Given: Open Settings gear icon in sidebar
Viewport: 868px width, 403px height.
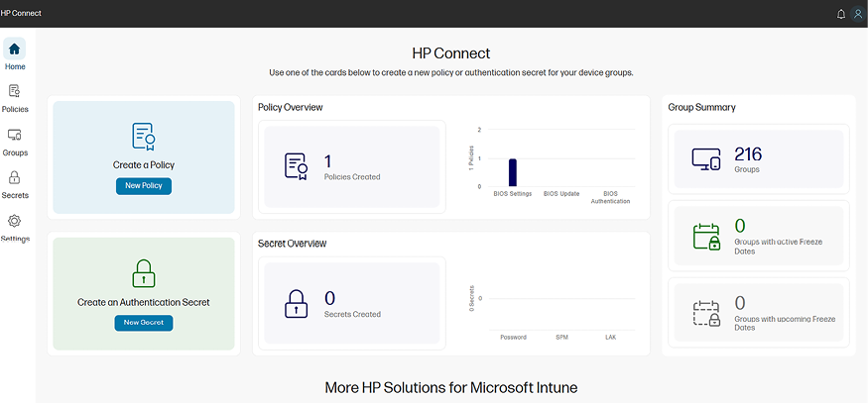Looking at the screenshot, I should 15,221.
